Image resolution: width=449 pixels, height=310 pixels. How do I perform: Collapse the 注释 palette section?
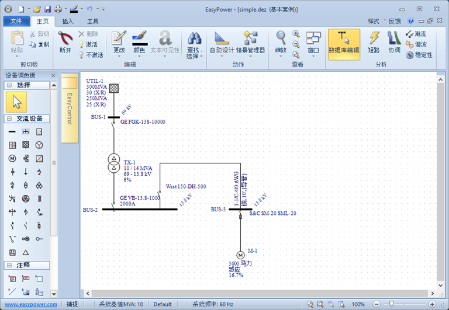(x=9, y=265)
